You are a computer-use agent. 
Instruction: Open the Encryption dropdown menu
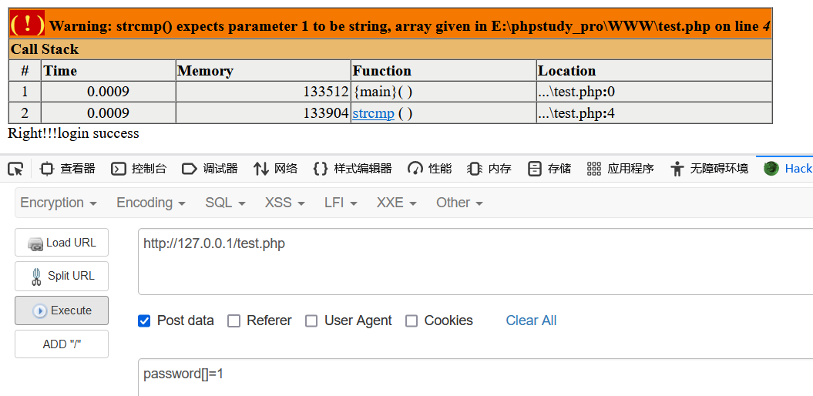(59, 203)
